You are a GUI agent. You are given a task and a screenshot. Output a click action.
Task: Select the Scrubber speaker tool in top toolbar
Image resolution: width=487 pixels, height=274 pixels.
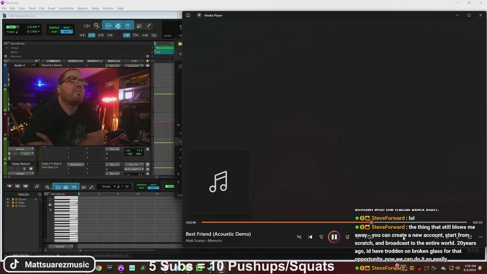(139, 26)
